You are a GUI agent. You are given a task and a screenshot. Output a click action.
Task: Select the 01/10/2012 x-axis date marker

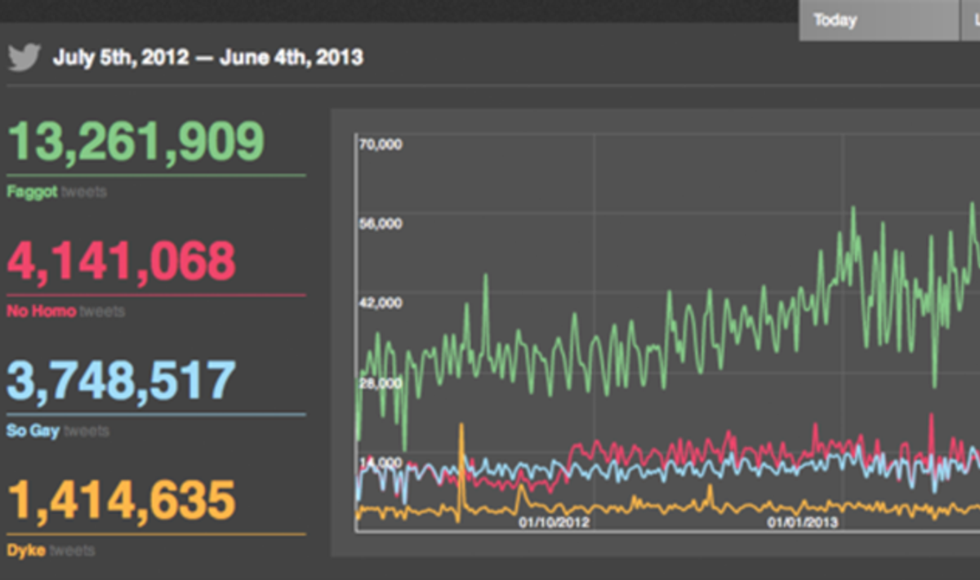(554, 522)
